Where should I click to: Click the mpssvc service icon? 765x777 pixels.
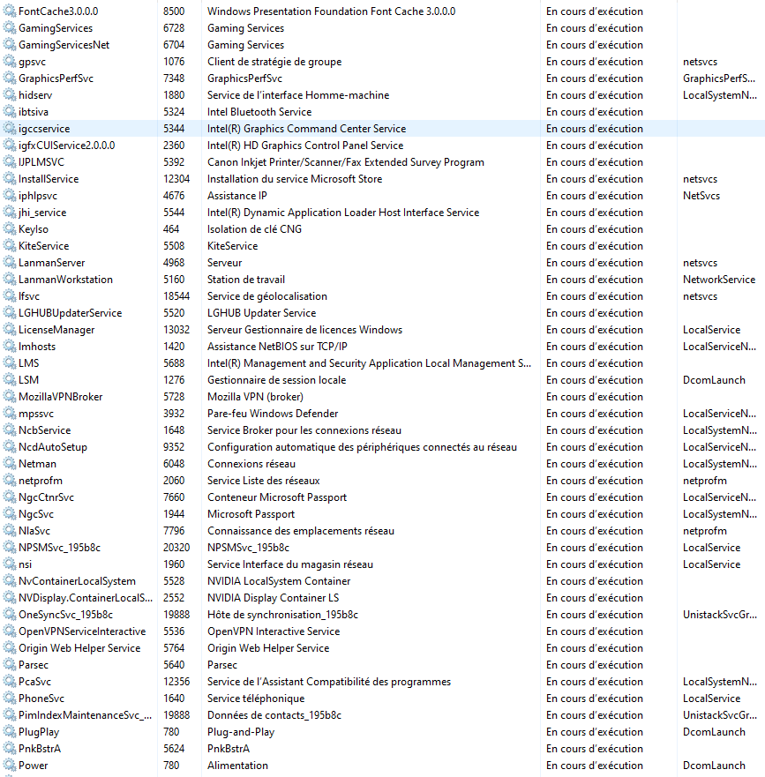coord(10,414)
